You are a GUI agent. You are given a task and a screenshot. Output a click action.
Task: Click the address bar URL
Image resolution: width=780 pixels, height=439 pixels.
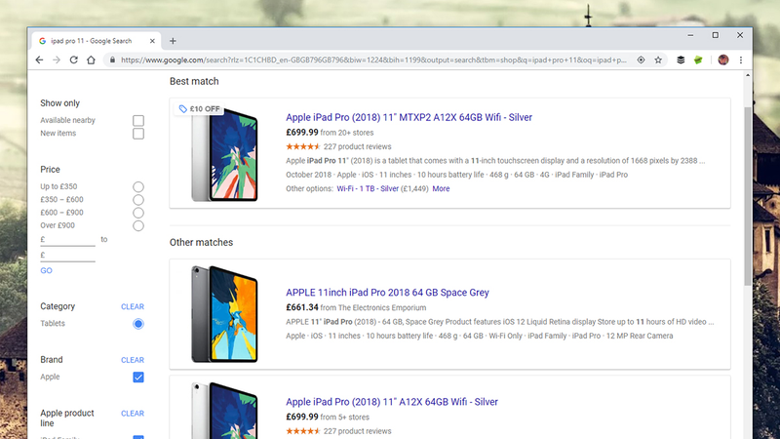(x=373, y=60)
